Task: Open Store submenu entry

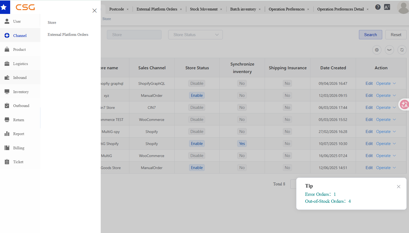Action: 52,22
